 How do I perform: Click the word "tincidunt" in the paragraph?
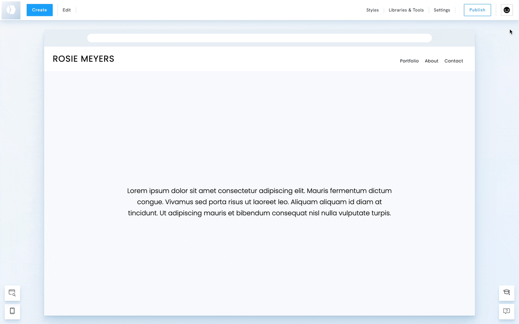tap(142, 213)
